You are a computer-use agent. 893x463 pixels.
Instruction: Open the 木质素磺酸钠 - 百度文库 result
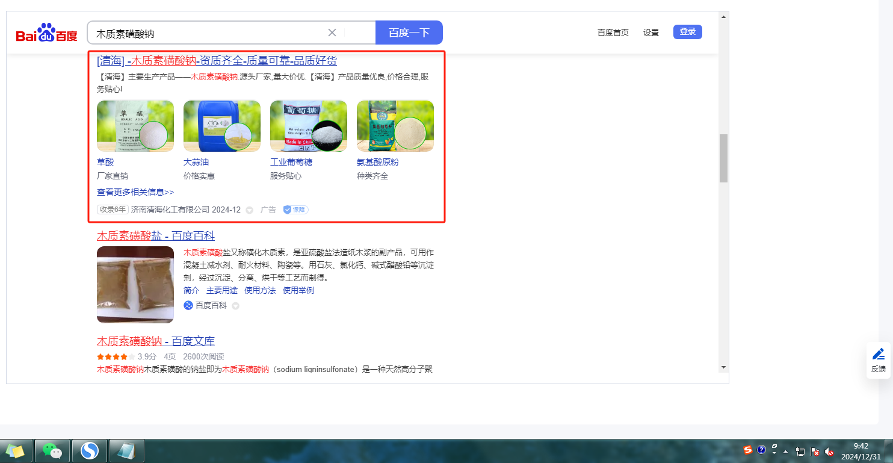pyautogui.click(x=156, y=342)
